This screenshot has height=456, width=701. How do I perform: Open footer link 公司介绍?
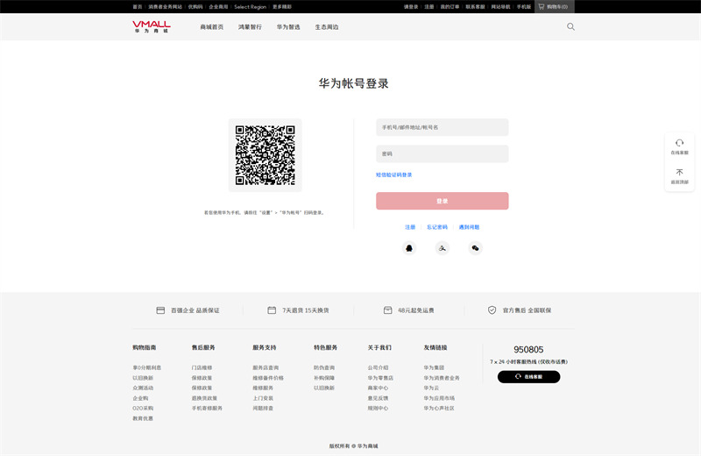pos(379,367)
